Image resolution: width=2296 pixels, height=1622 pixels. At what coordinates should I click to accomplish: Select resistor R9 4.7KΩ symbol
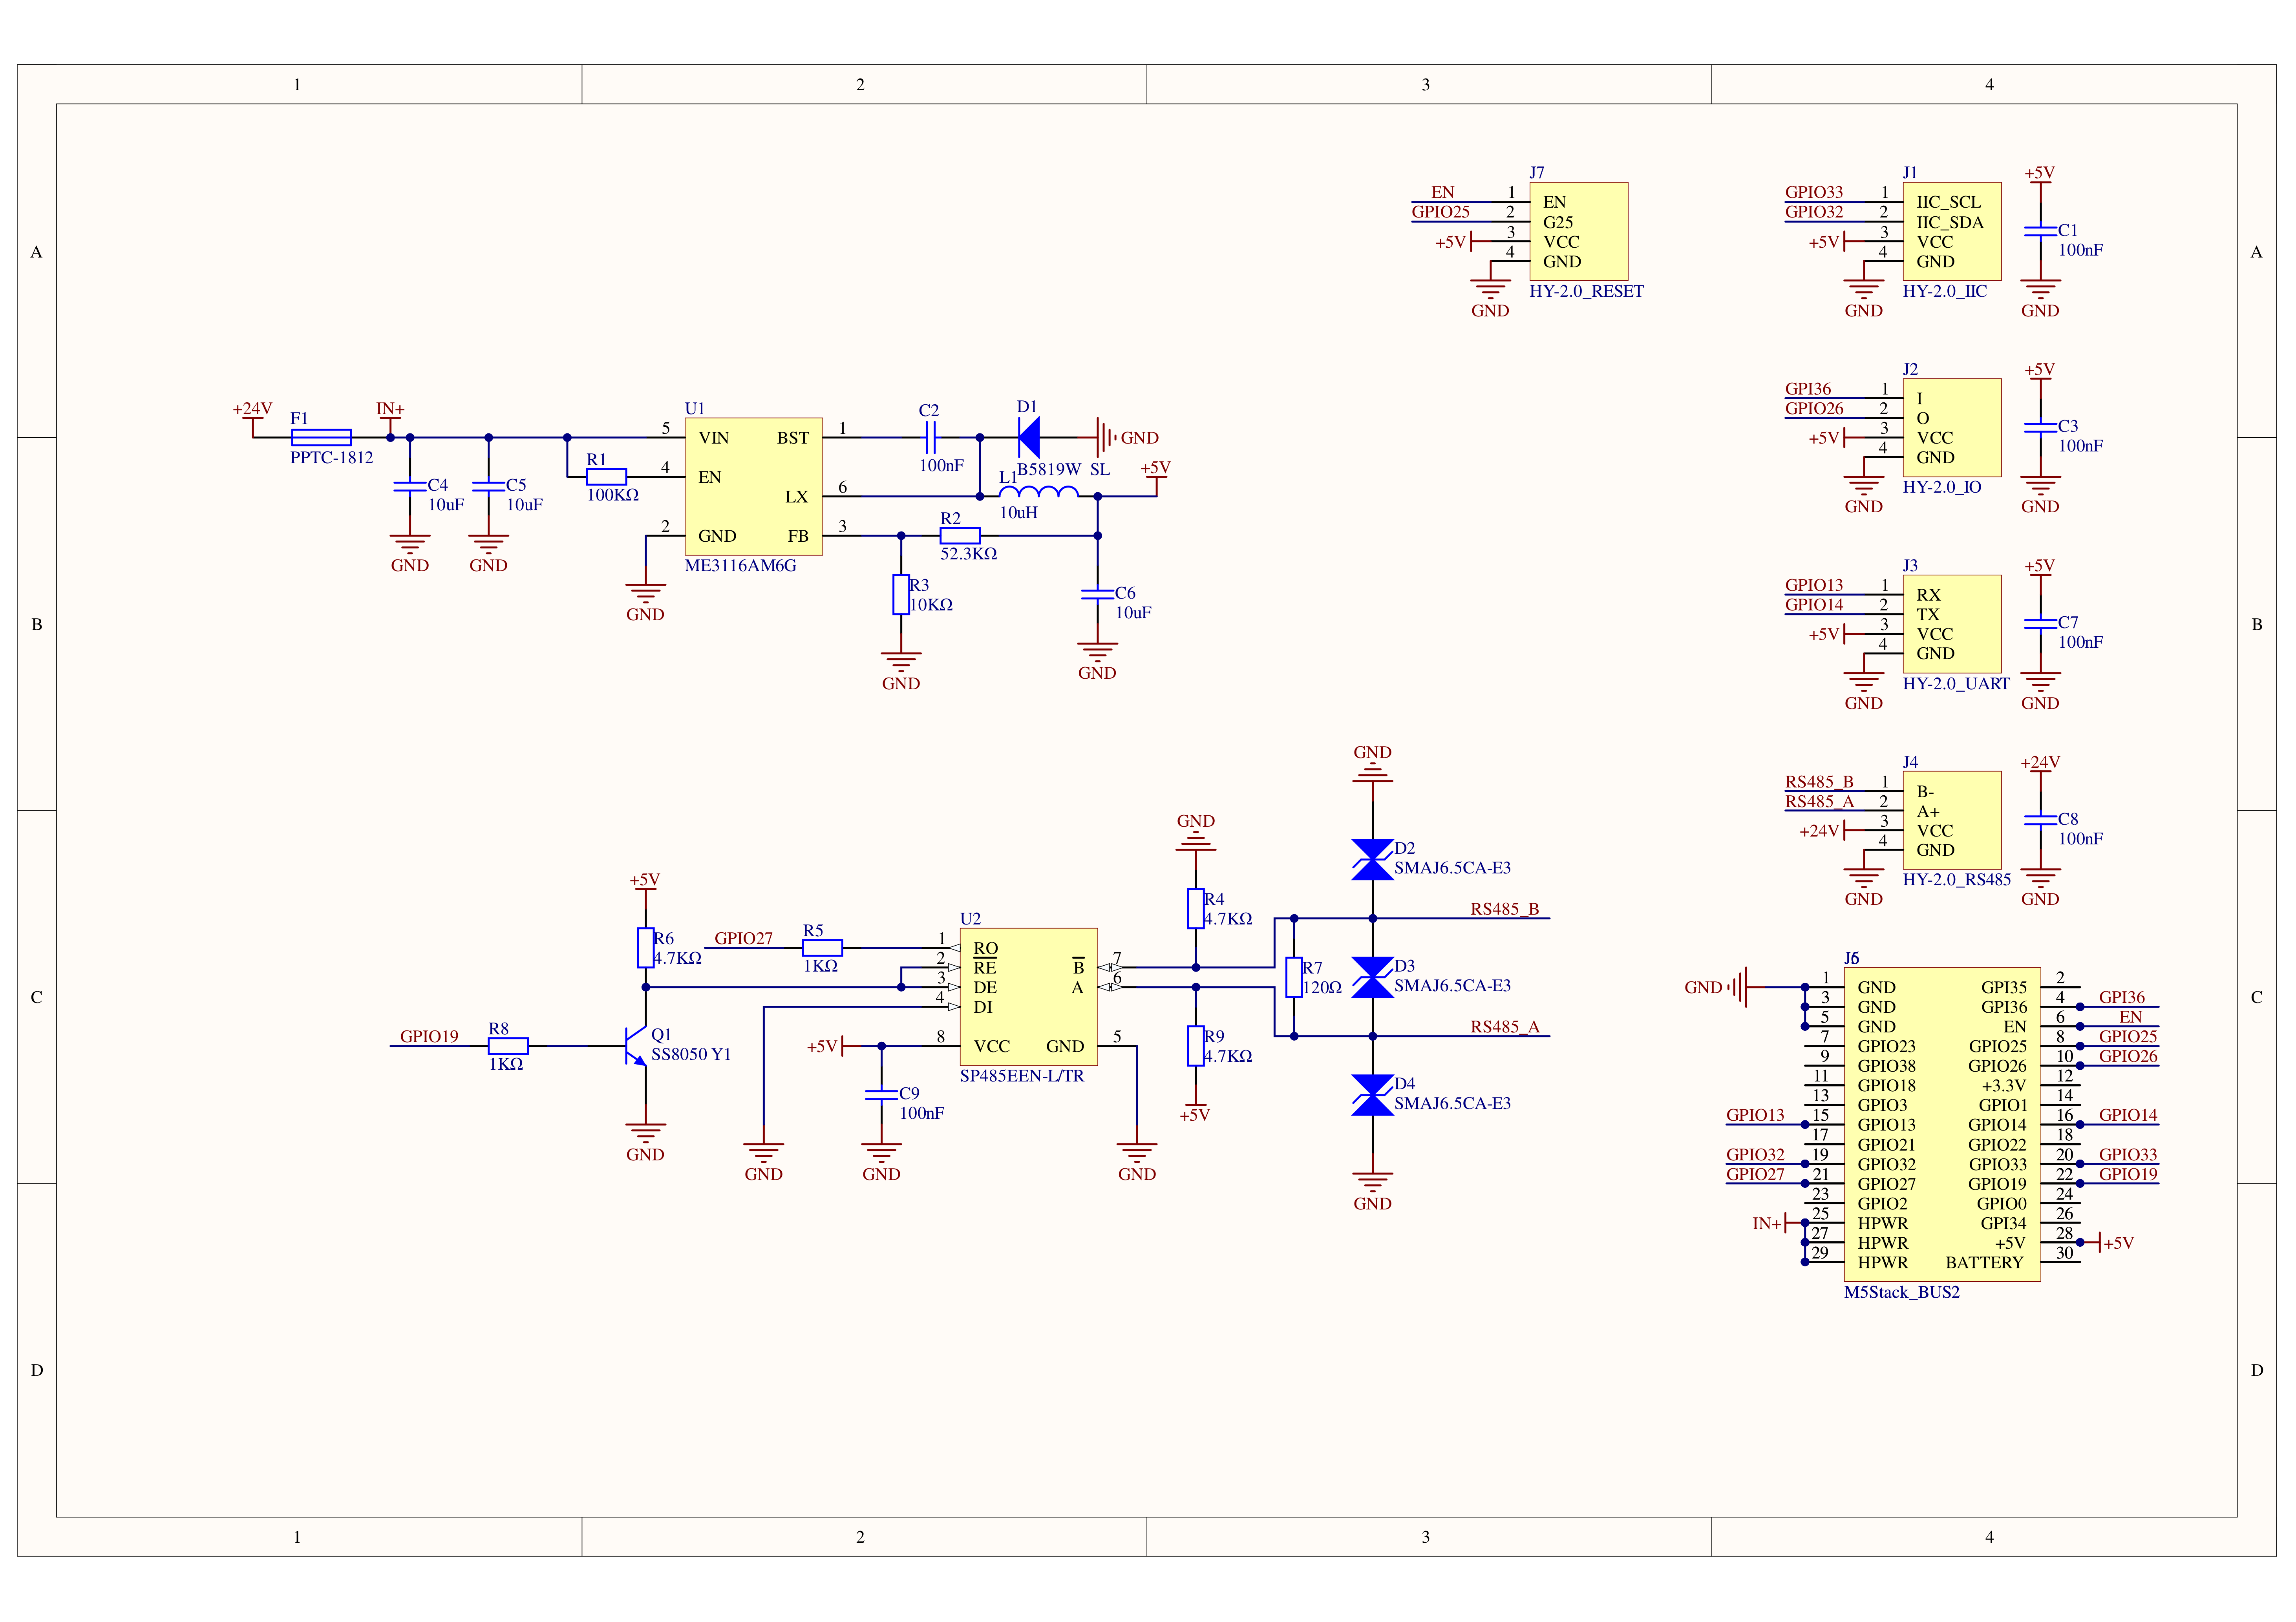point(1196,1046)
